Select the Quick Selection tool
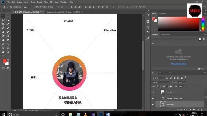The height and width of the screenshot is (116, 207). 8,20
